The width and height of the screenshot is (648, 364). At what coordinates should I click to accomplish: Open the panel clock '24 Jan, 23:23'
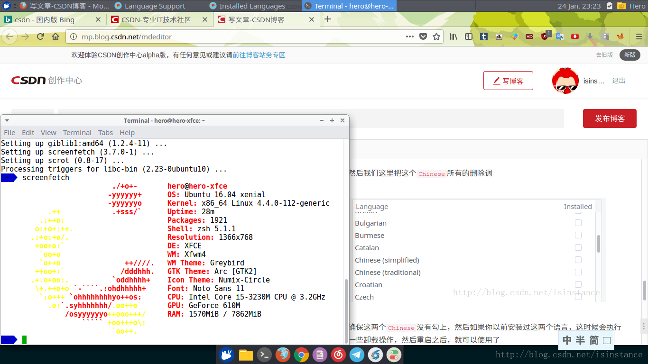tap(579, 6)
